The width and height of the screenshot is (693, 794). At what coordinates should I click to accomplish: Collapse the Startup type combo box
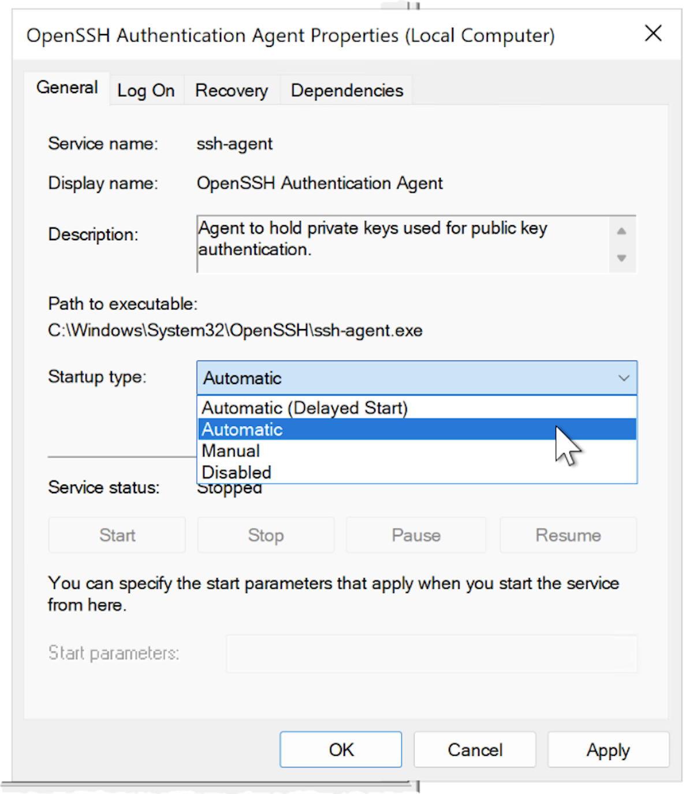417,378
